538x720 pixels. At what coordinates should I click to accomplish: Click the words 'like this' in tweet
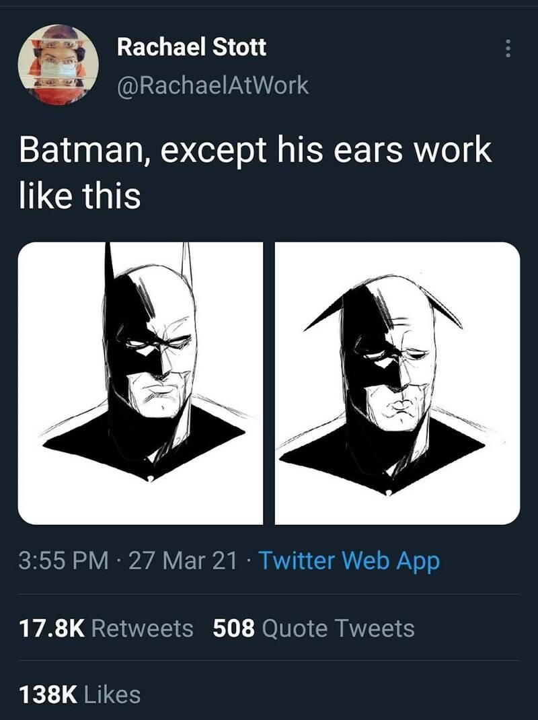coord(79,196)
